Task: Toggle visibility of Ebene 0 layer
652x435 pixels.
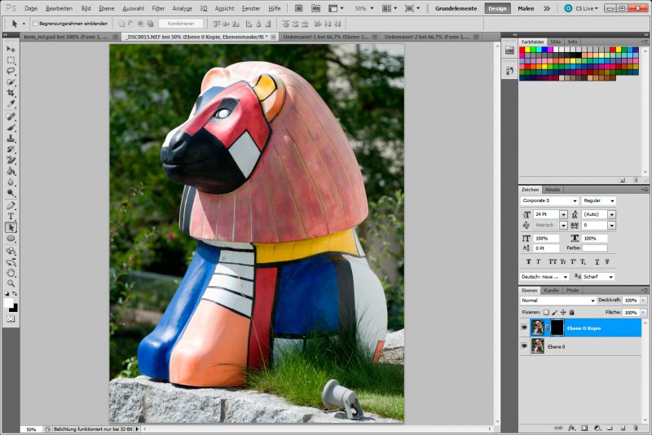Action: pyautogui.click(x=524, y=346)
